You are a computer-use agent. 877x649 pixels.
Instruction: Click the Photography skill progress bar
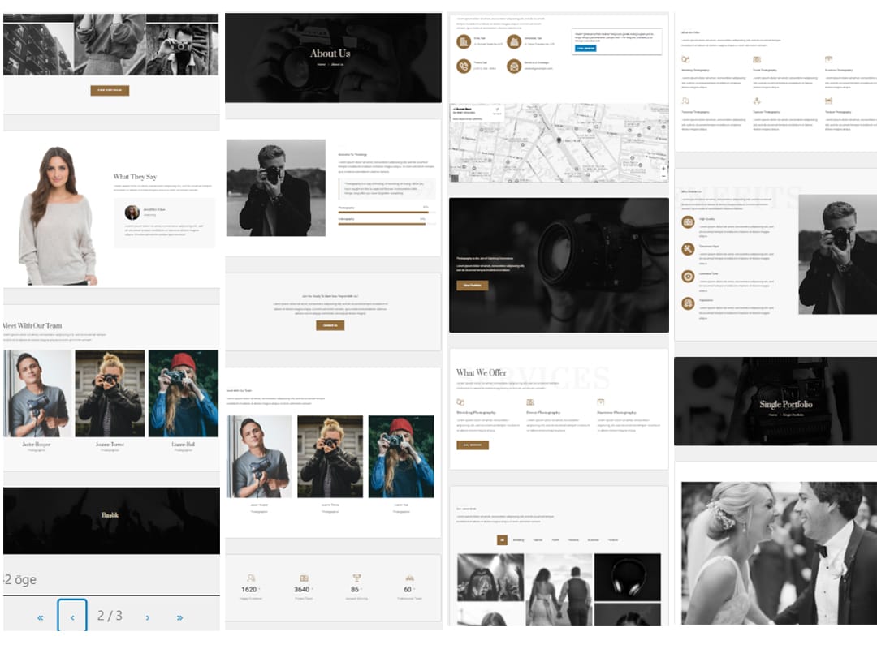click(x=390, y=212)
